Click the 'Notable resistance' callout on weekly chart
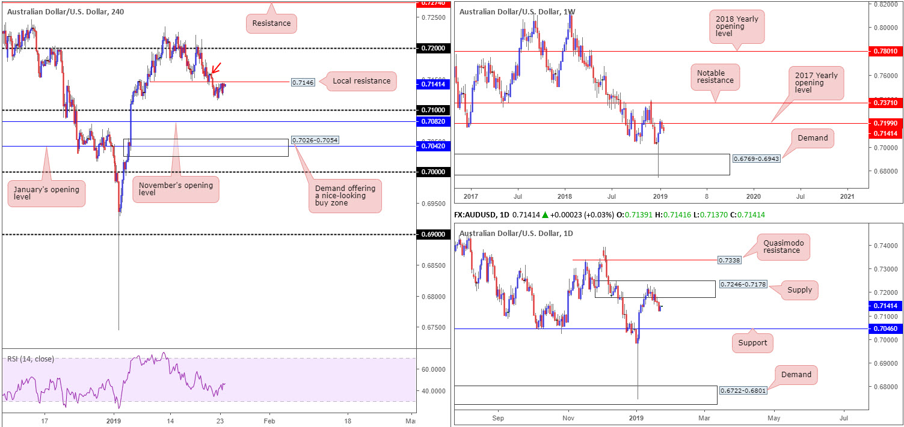 715,76
